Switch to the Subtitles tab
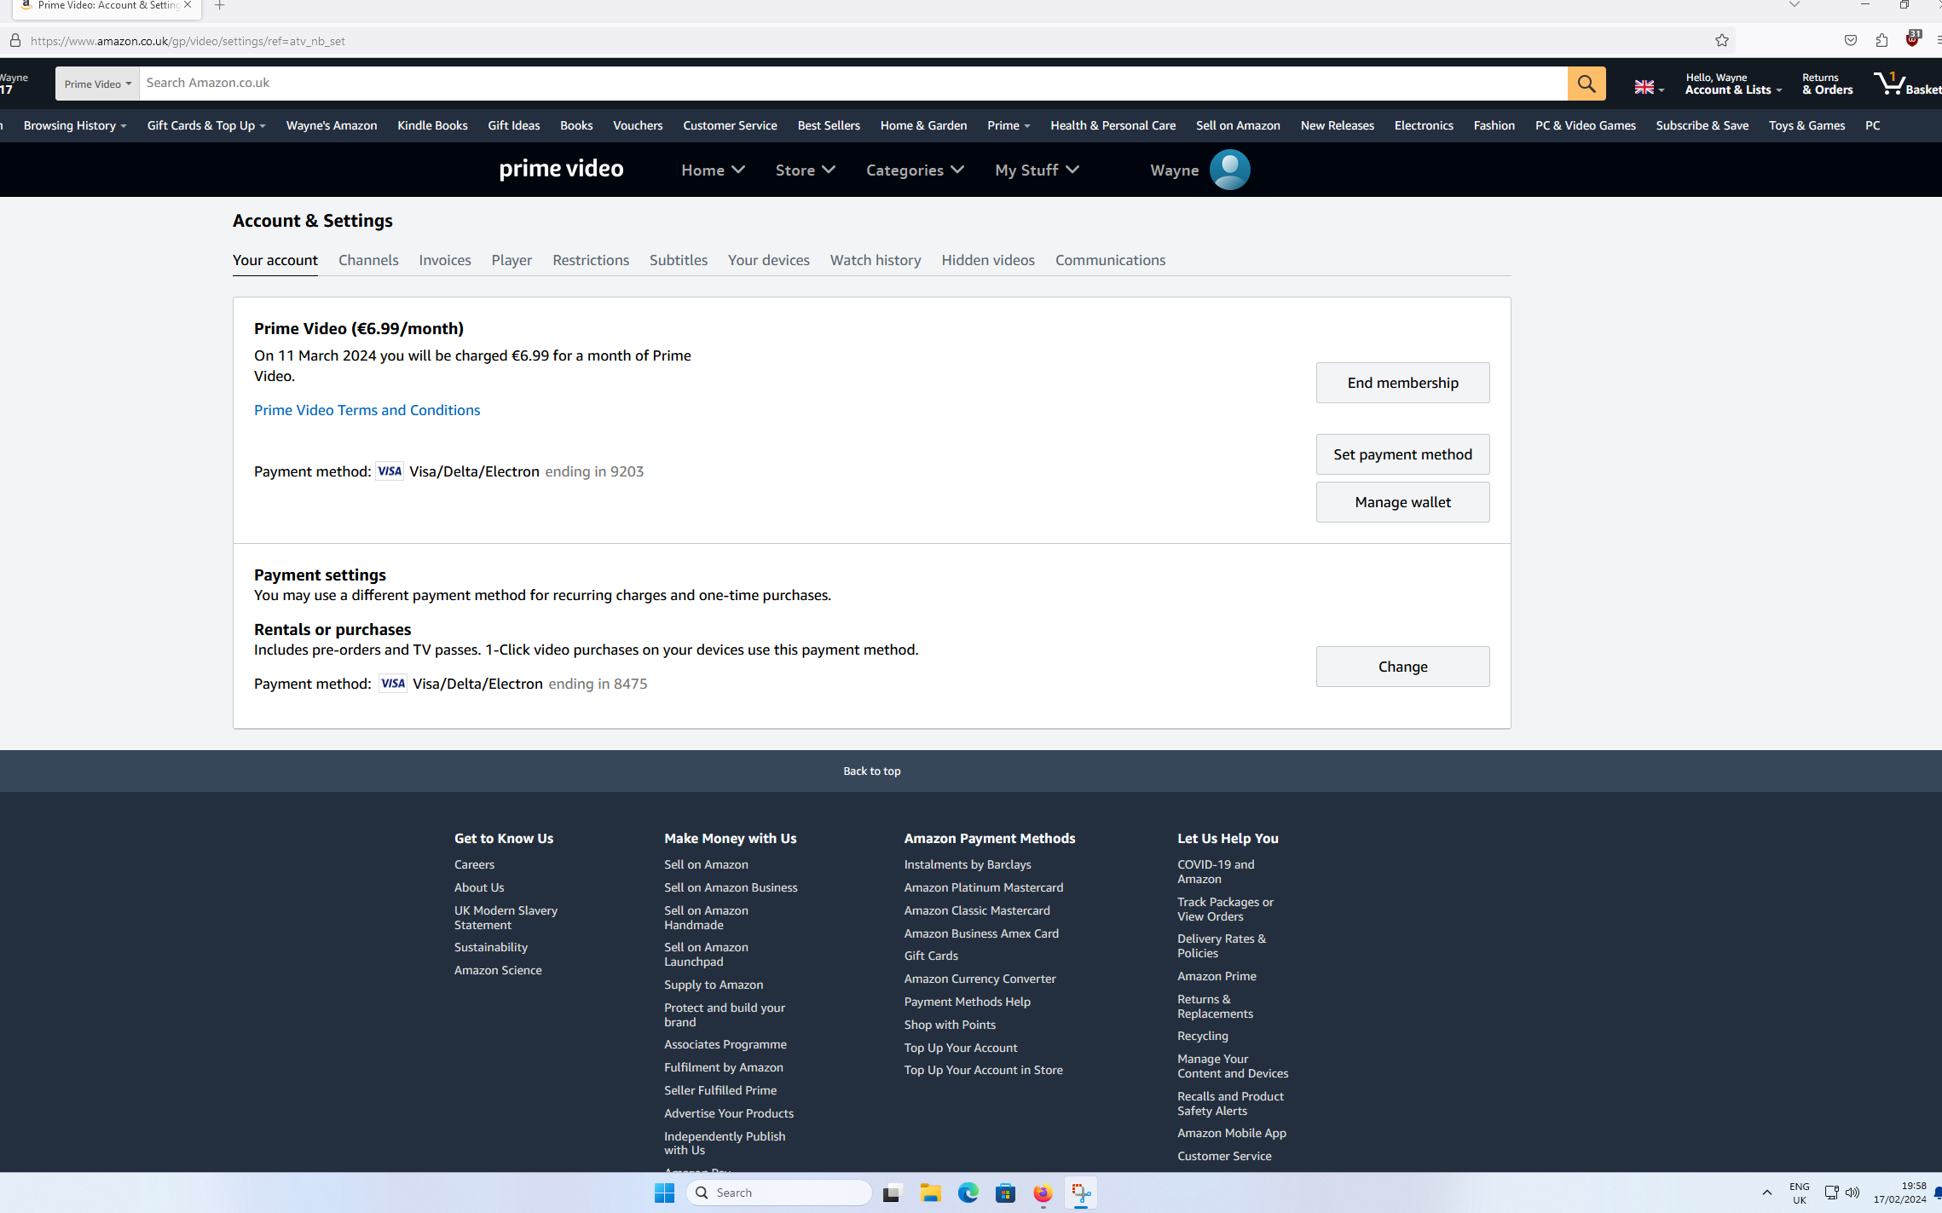The image size is (1942, 1213). 678,260
